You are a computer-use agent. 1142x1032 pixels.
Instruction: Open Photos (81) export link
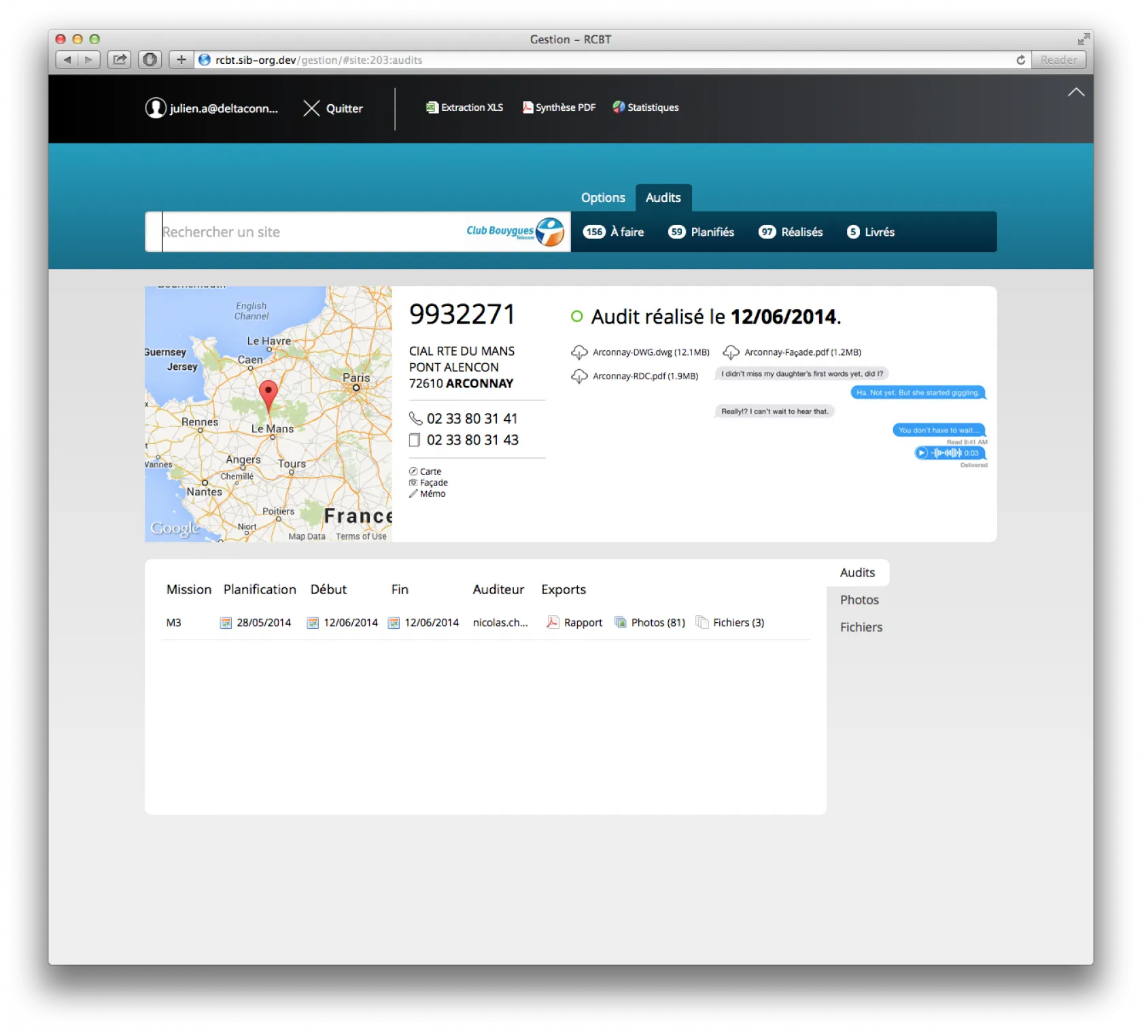point(650,623)
